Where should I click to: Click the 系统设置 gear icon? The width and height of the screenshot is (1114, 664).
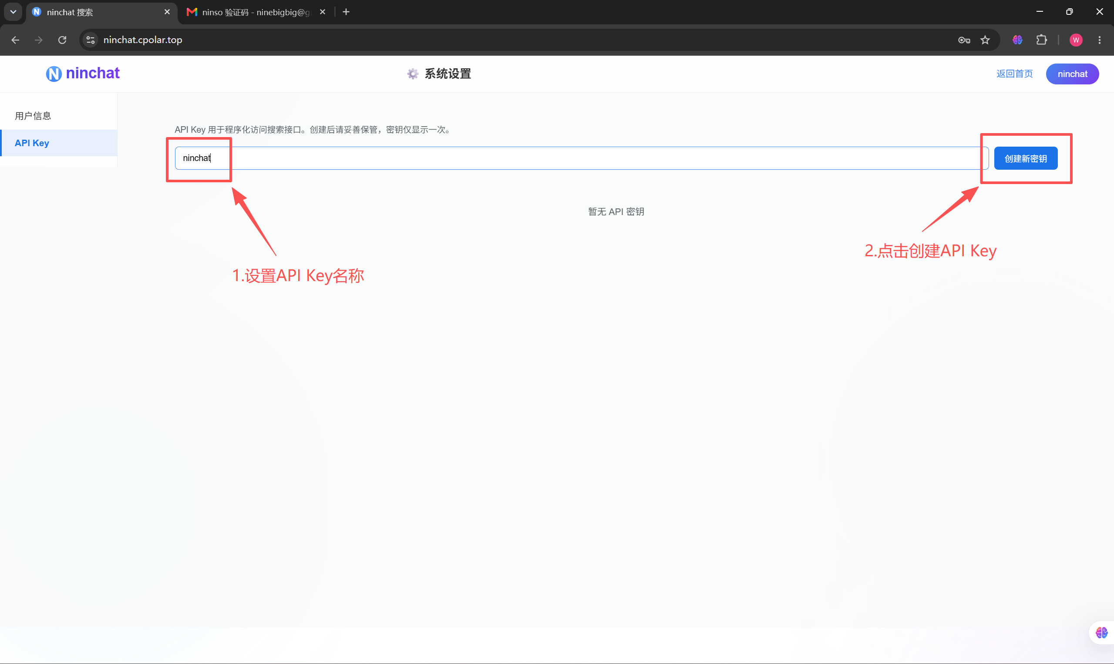click(x=413, y=74)
